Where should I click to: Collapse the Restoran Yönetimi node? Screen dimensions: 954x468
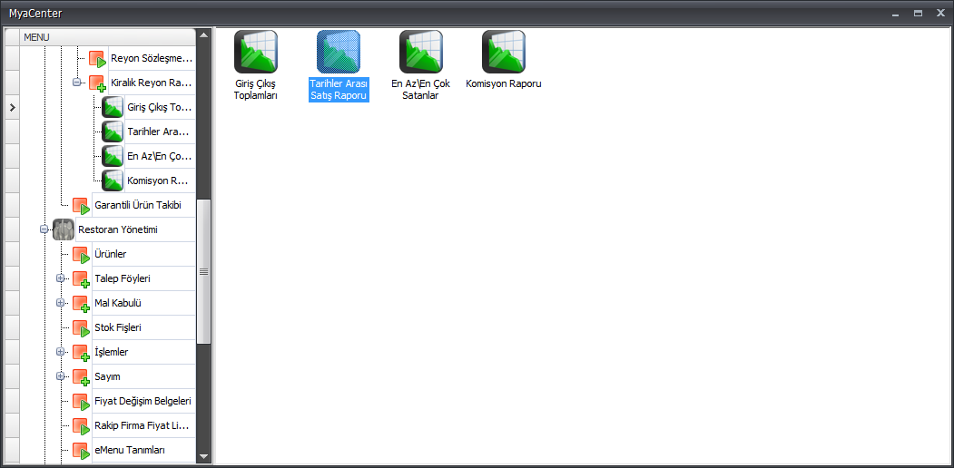coord(44,229)
